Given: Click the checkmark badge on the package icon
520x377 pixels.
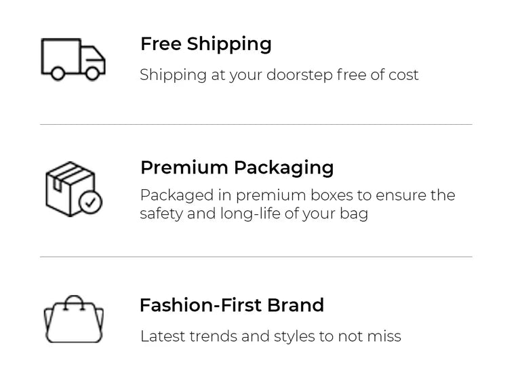Looking at the screenshot, I should pos(90,201).
